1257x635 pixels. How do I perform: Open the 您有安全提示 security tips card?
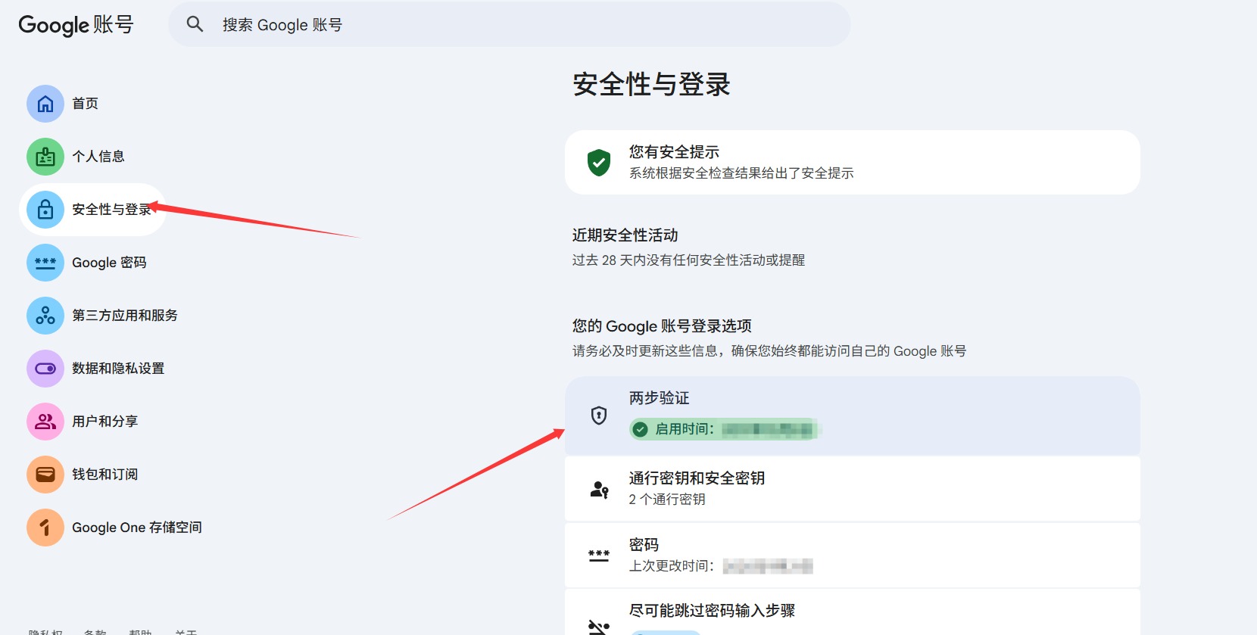click(x=852, y=162)
